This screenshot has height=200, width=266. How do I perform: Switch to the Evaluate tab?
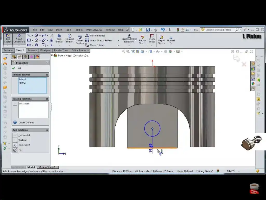32,51
